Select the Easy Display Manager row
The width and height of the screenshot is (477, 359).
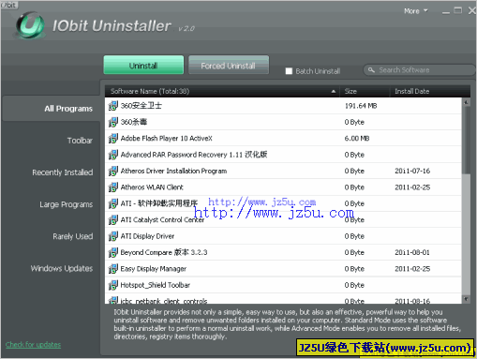[283, 269]
